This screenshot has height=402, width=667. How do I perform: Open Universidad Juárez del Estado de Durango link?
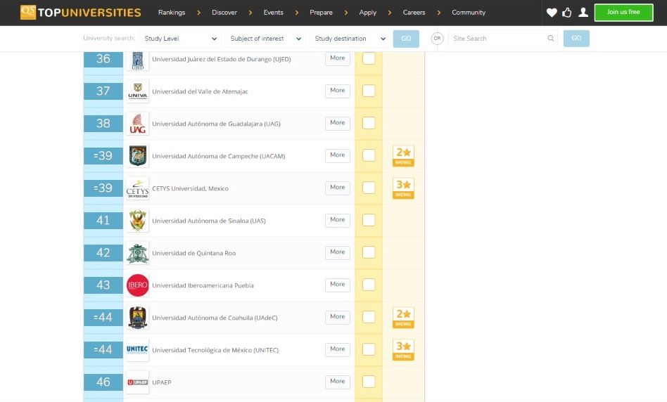click(x=222, y=59)
